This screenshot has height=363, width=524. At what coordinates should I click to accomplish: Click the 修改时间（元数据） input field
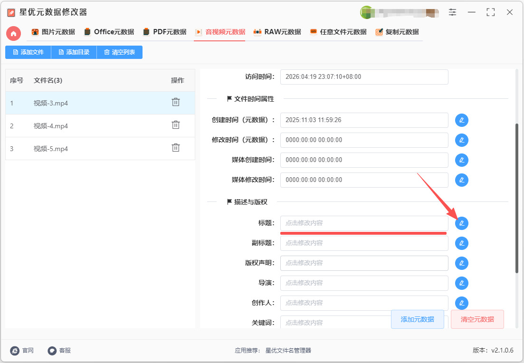pyautogui.click(x=364, y=140)
